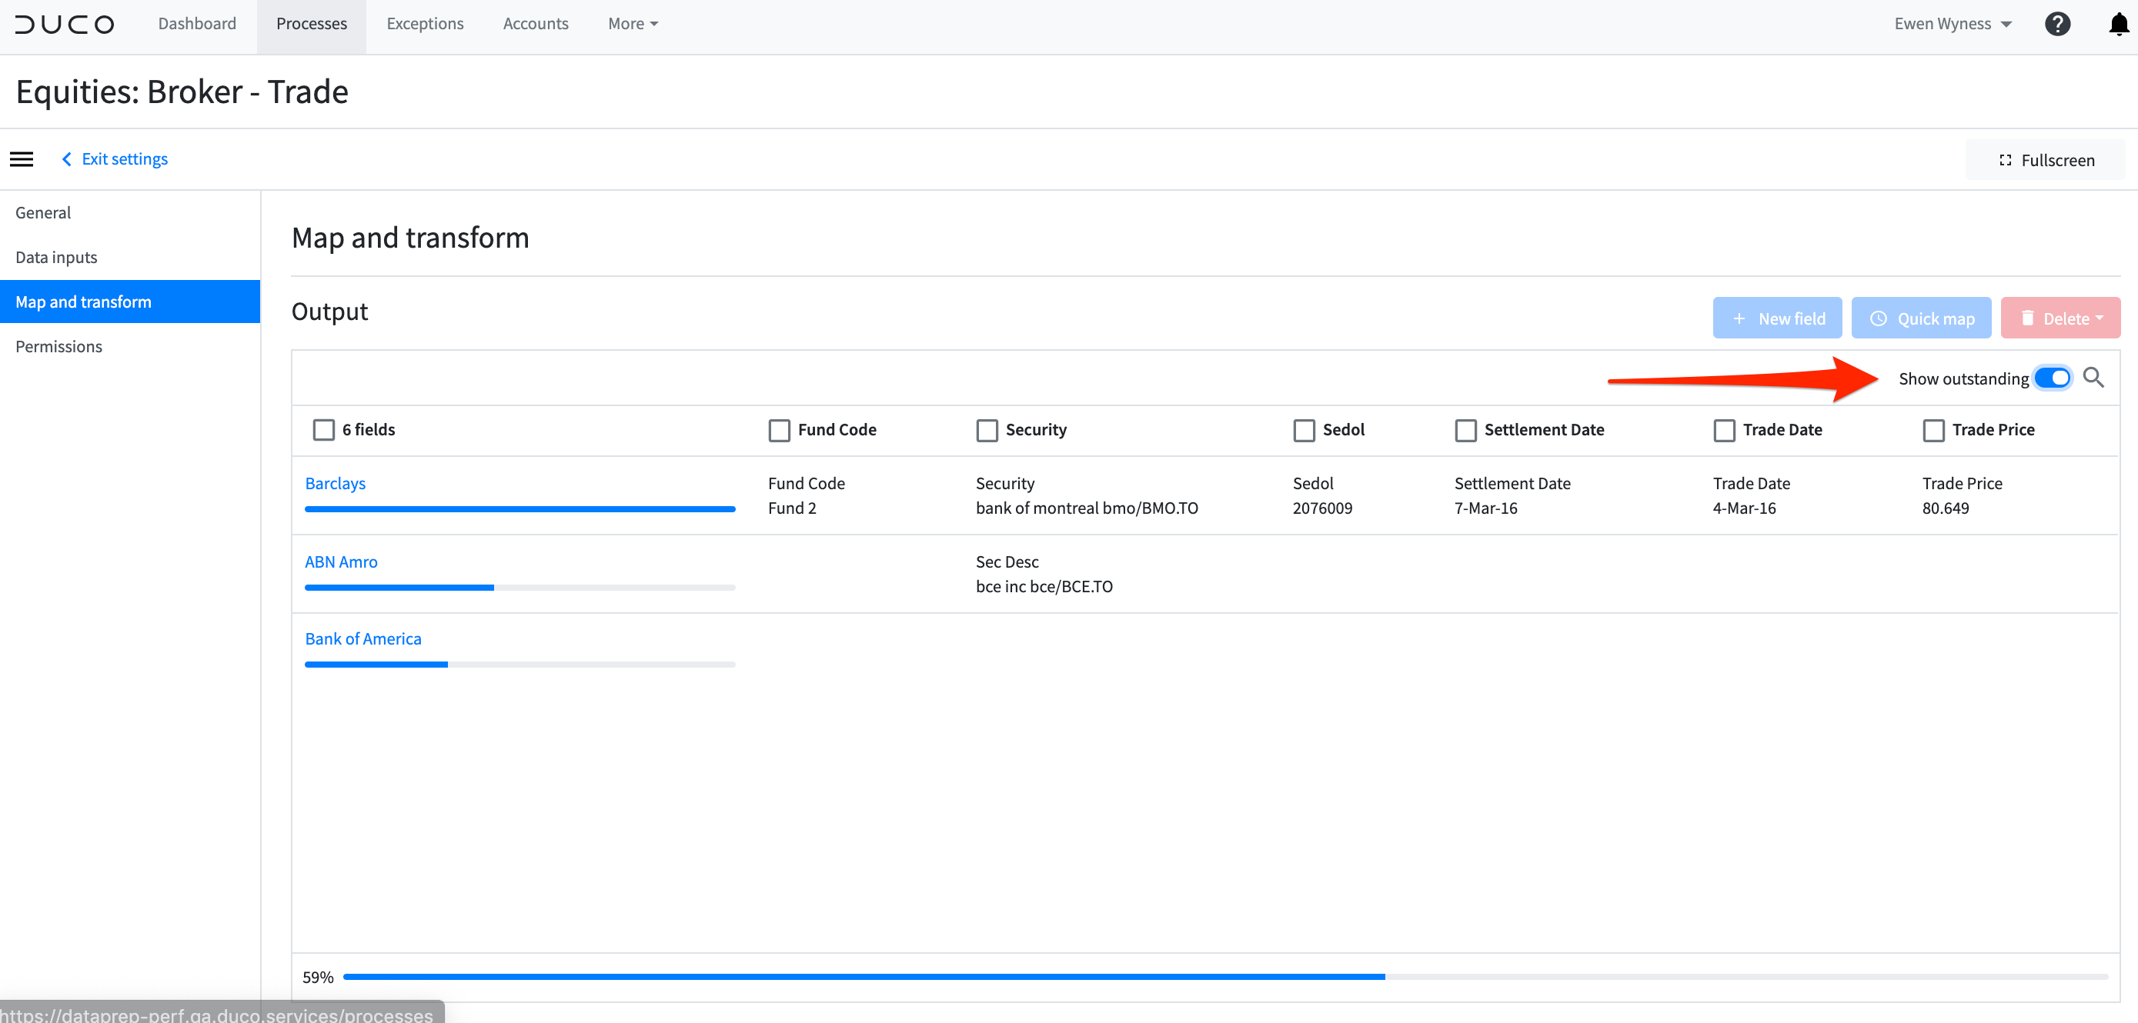Select Data inputs in the sidebar

tap(55, 257)
